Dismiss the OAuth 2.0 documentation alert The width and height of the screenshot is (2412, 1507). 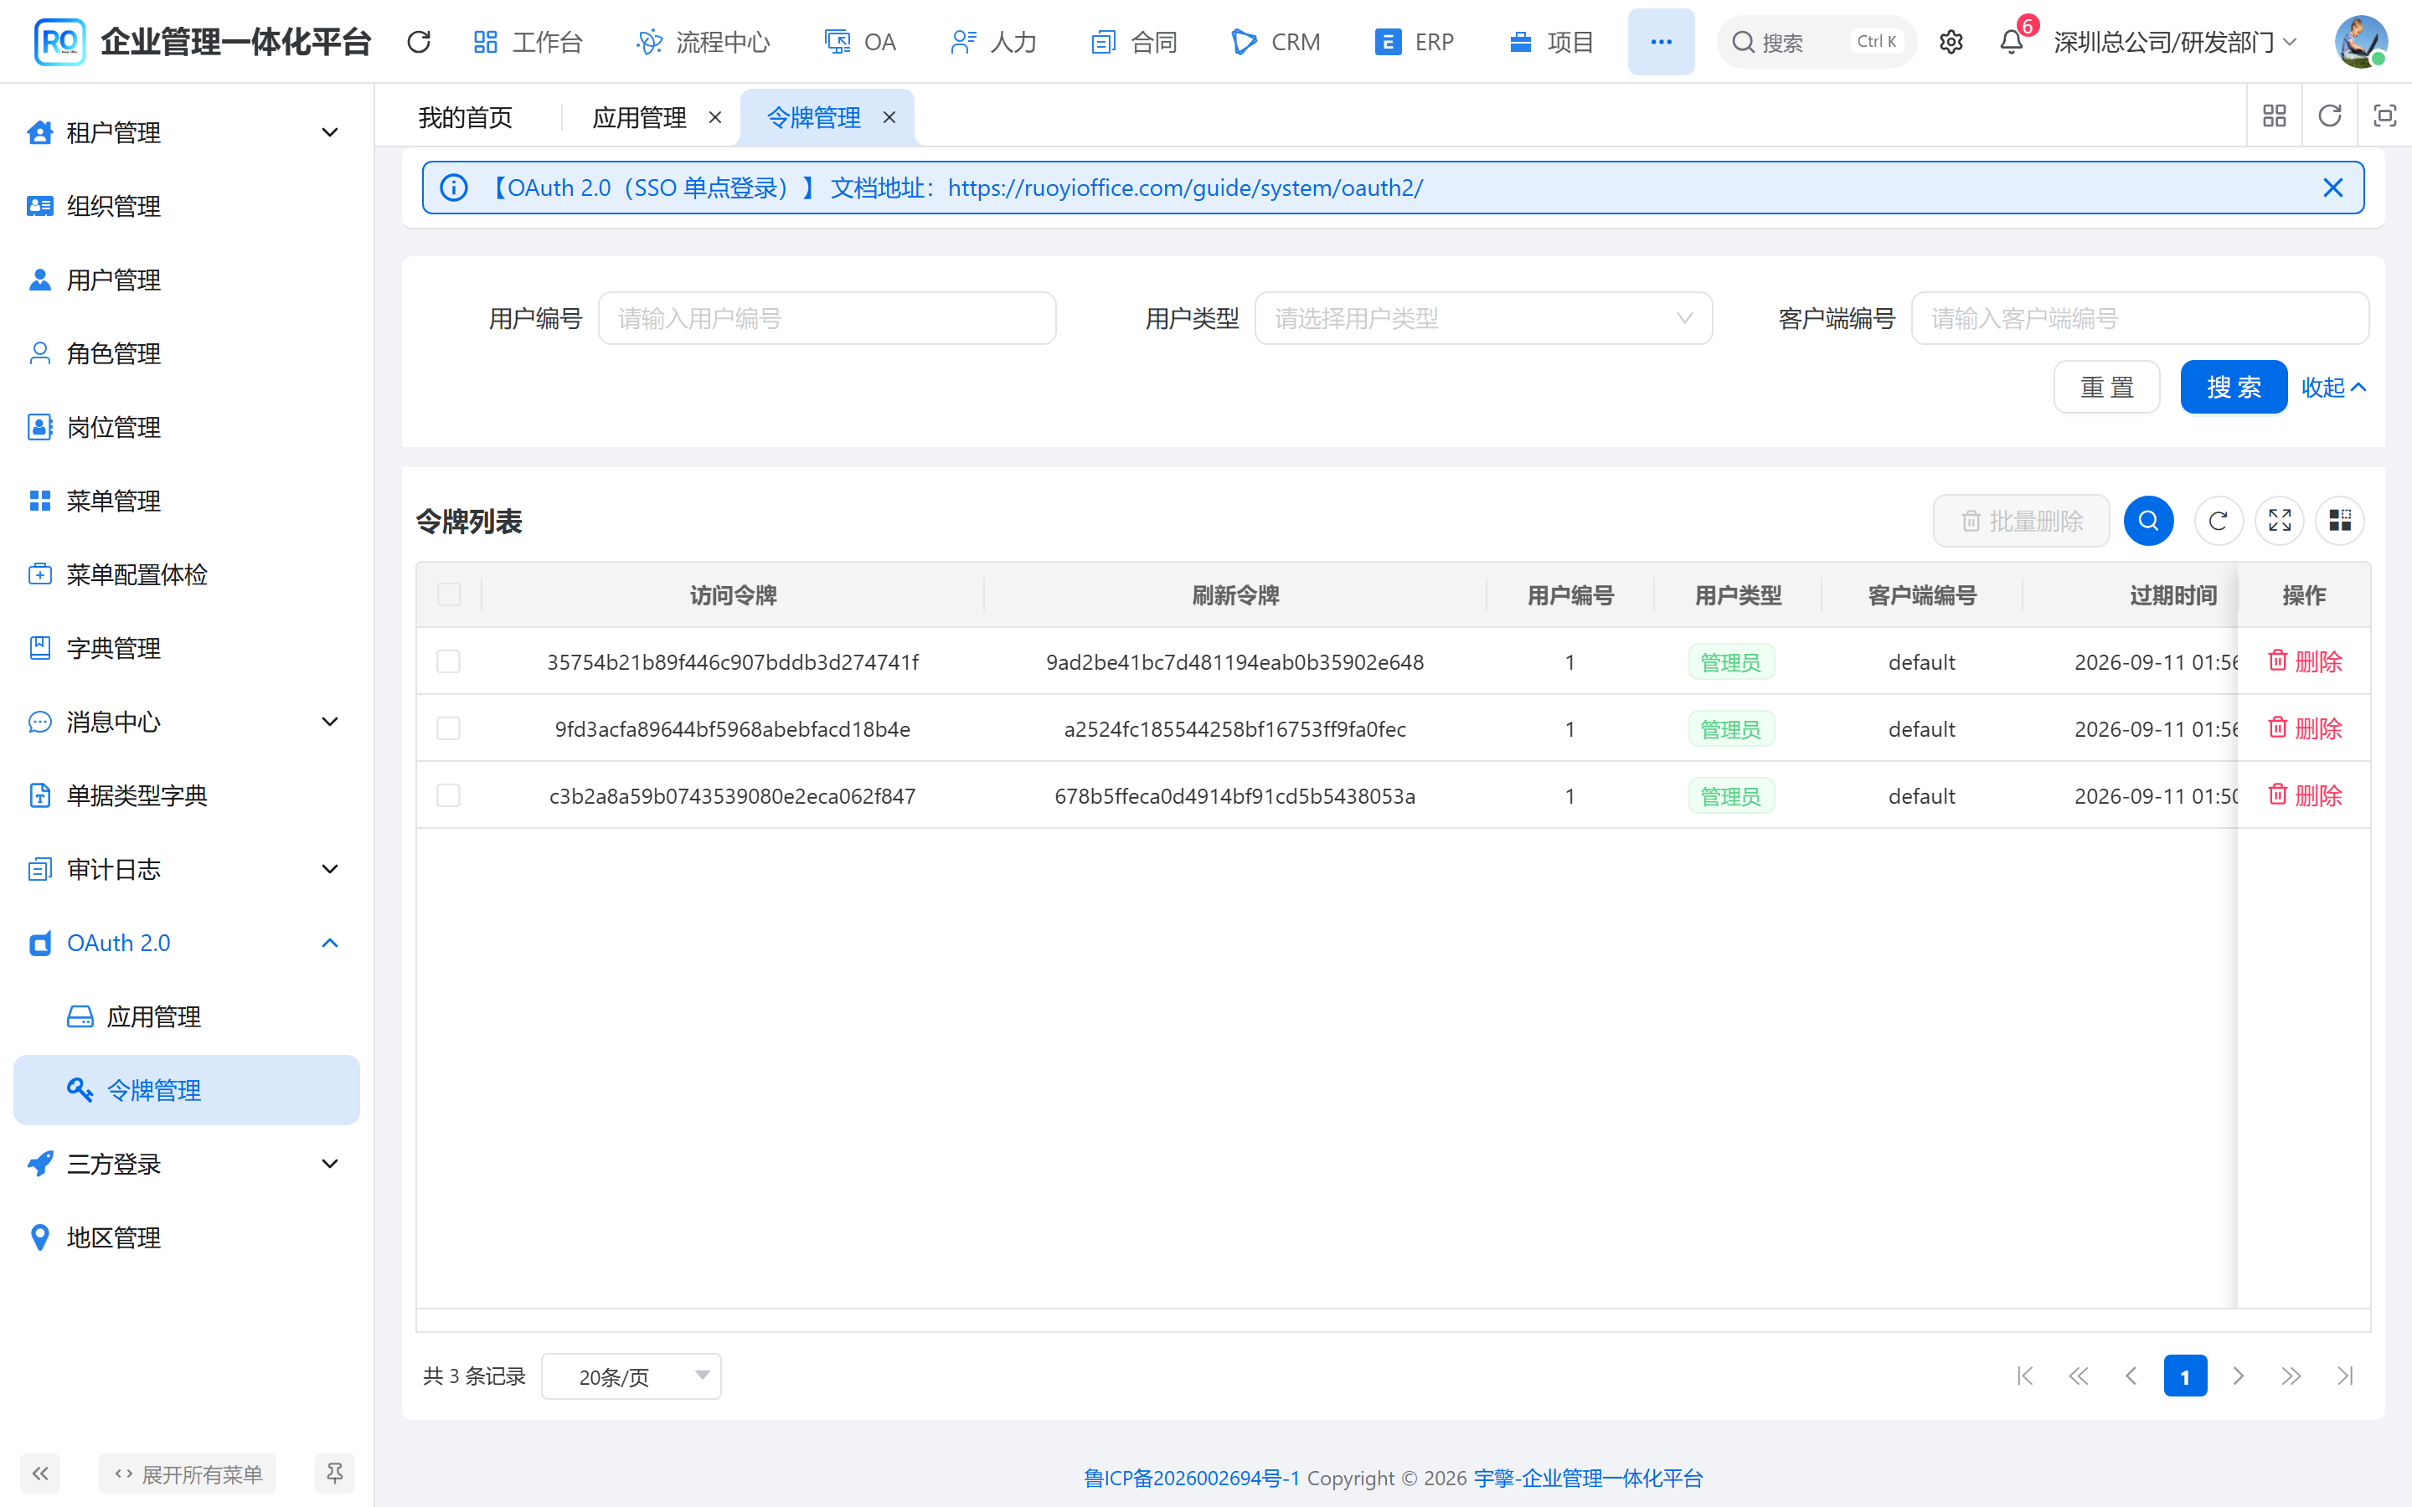coord(2332,188)
